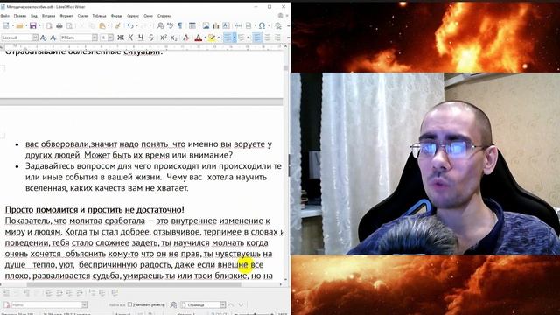This screenshot has height=315, width=560.
Task: Insert a table with the Table icon
Action: pos(192,25)
